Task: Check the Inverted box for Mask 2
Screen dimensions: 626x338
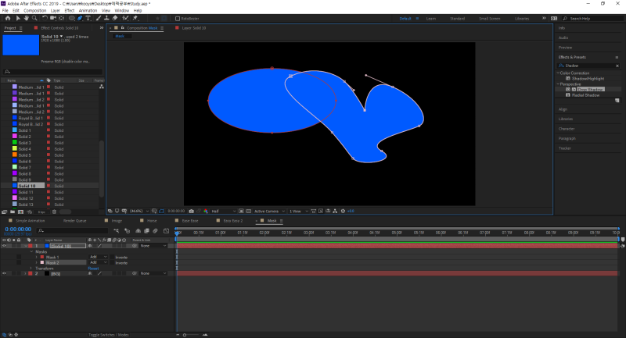Action: tap(113, 263)
